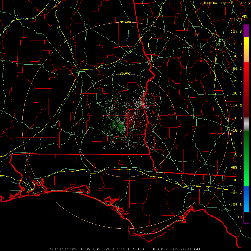The width and height of the screenshot is (251, 251).
Task: Click the gray near-zero color bar segment
Action: click(x=246, y=124)
